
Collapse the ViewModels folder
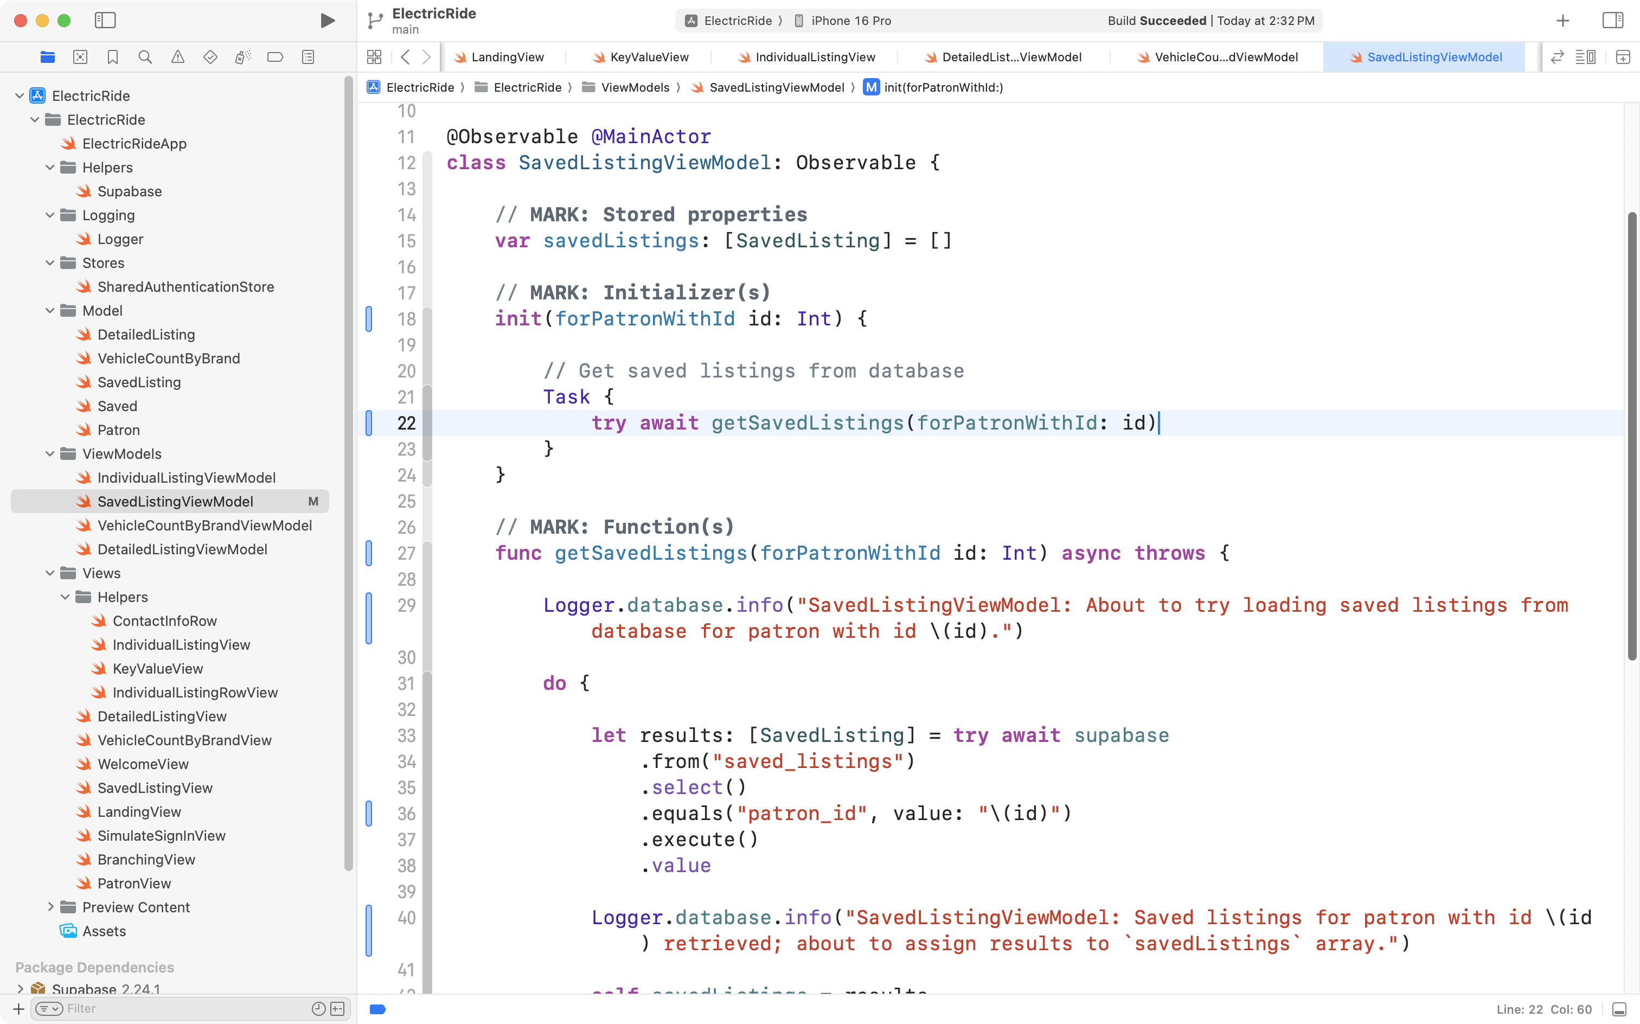[x=50, y=454]
